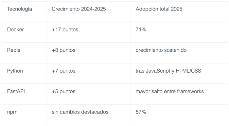Select the Docker row label
This screenshot has height=126, width=229.
tap(15, 29)
